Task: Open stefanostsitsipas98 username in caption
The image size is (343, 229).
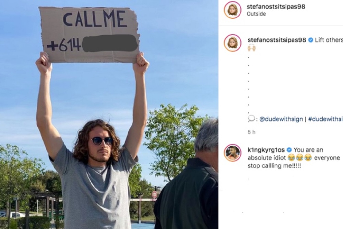Action: pyautogui.click(x=277, y=40)
